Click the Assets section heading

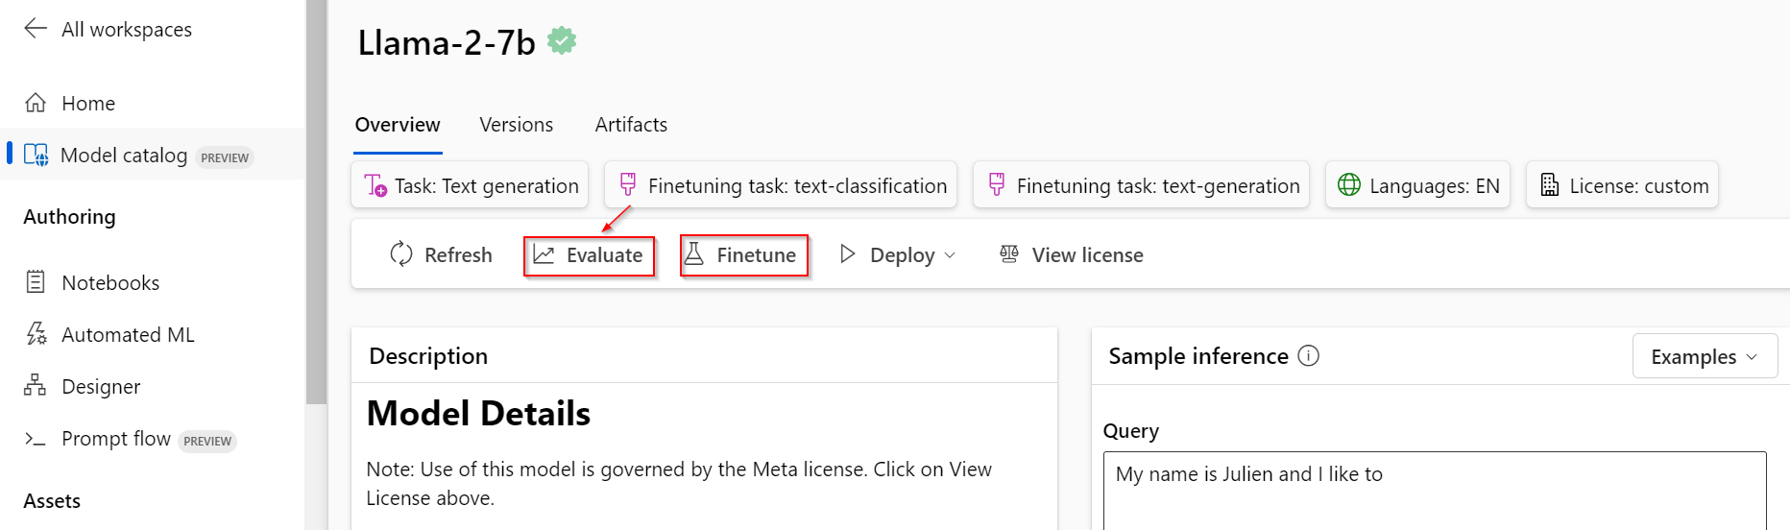pyautogui.click(x=52, y=500)
